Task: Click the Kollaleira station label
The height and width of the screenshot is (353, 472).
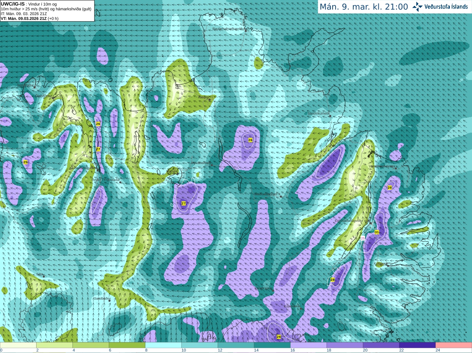Action: (x=381, y=264)
